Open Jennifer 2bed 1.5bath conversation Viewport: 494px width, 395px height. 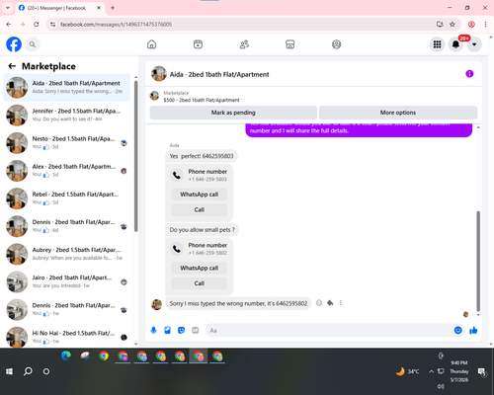click(x=67, y=116)
